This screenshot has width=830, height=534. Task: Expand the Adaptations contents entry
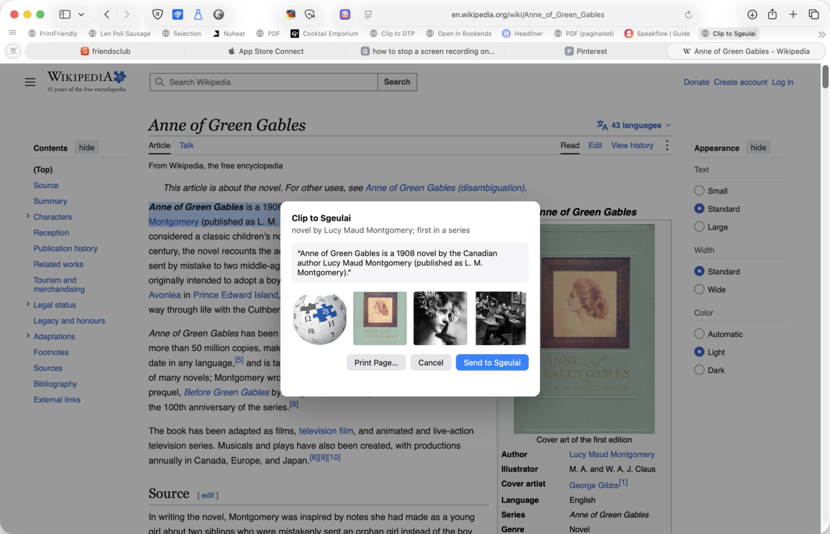[27, 336]
